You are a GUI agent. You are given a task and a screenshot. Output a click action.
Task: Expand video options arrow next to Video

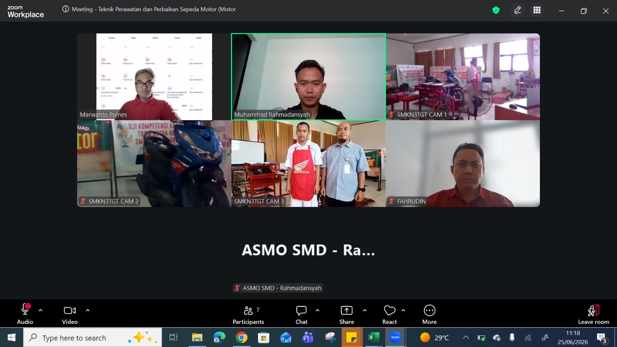coord(88,310)
